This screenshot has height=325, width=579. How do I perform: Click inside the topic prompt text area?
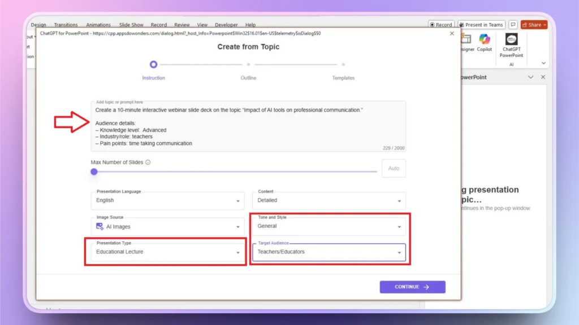pyautogui.click(x=249, y=124)
